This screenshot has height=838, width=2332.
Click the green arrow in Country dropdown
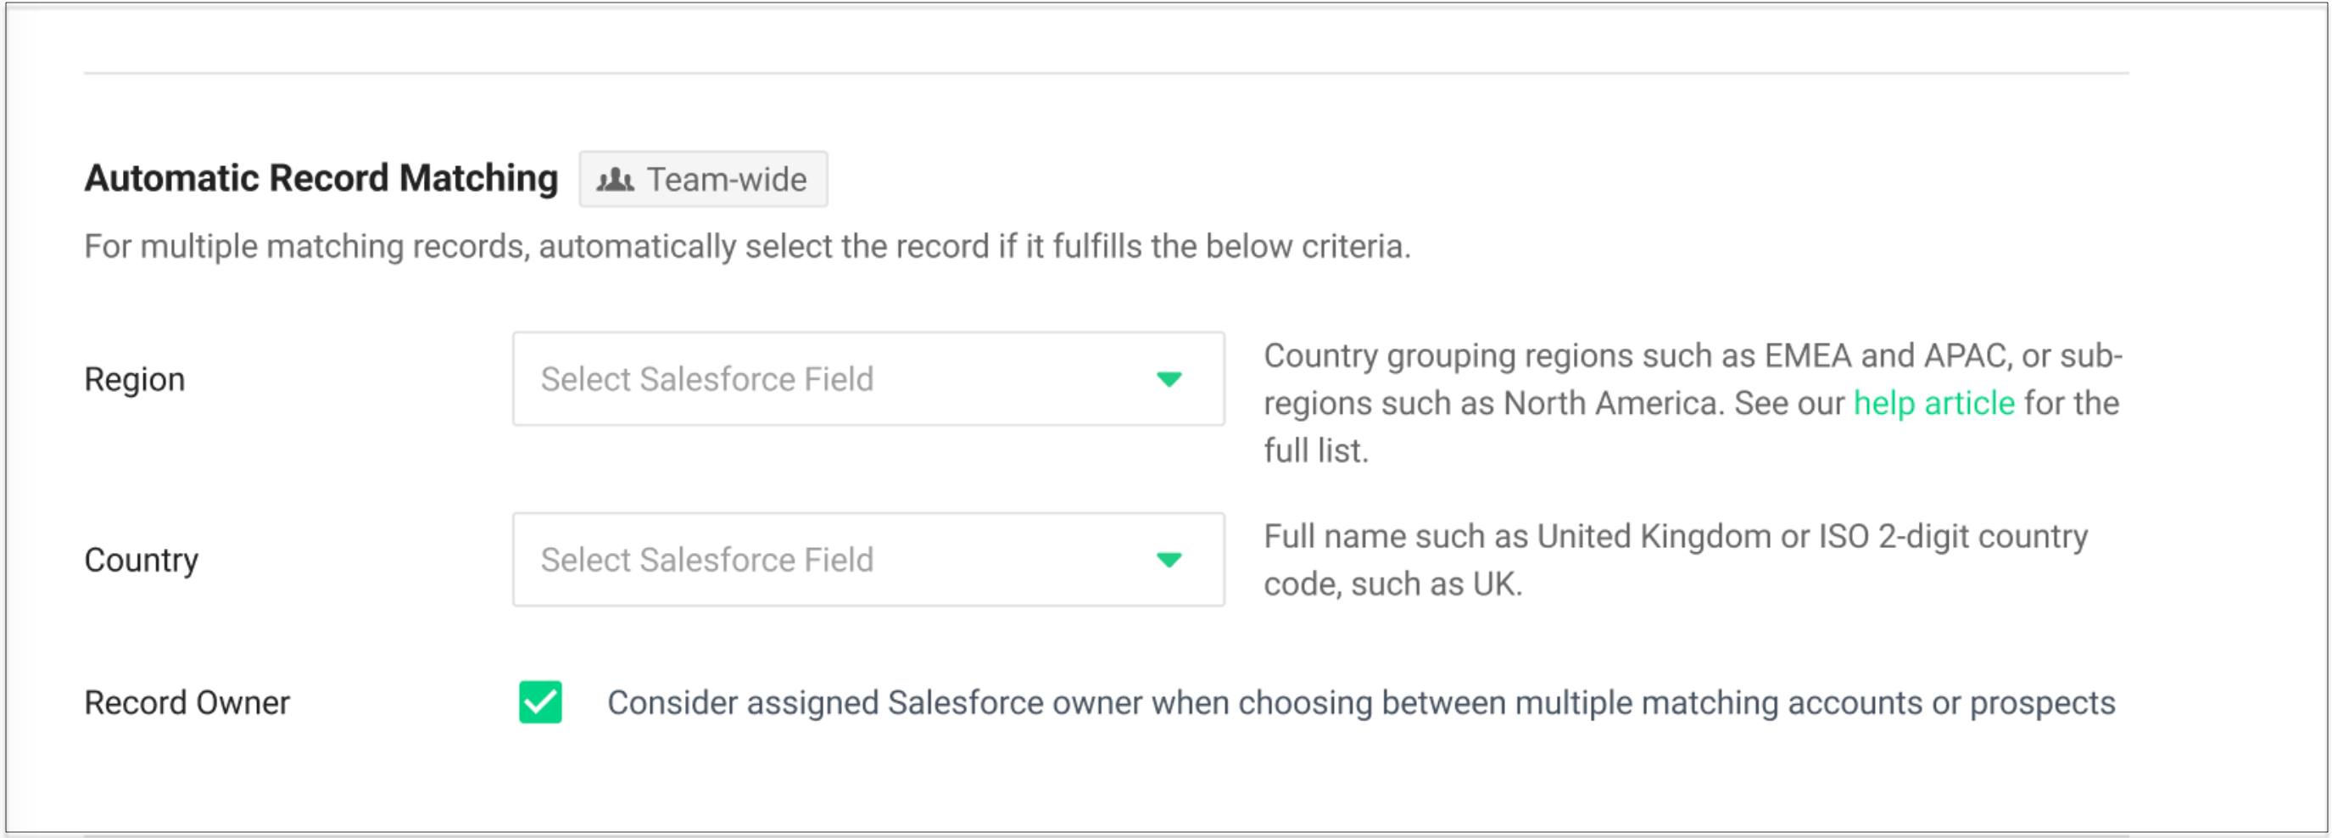point(1169,561)
